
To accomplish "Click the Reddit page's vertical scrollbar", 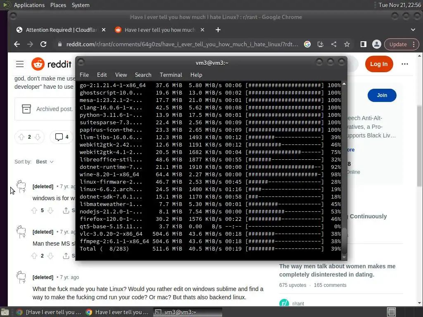I will [419, 146].
